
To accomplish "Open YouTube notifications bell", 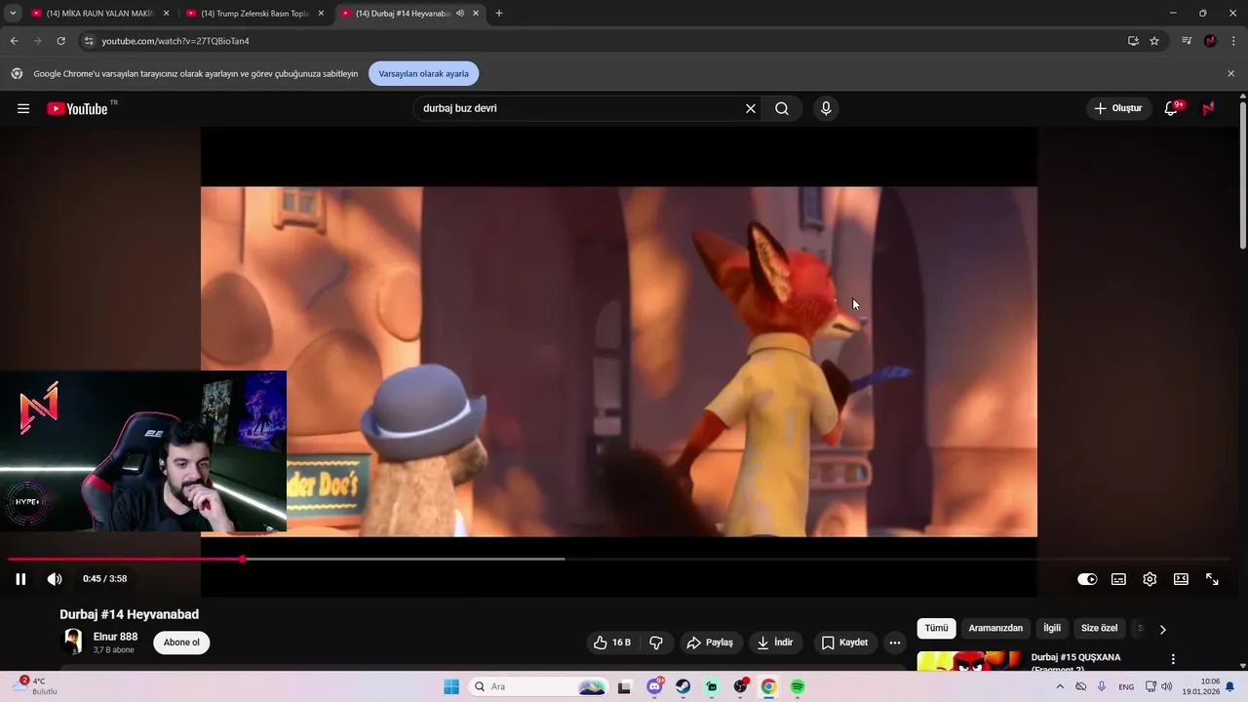I will coord(1172,108).
